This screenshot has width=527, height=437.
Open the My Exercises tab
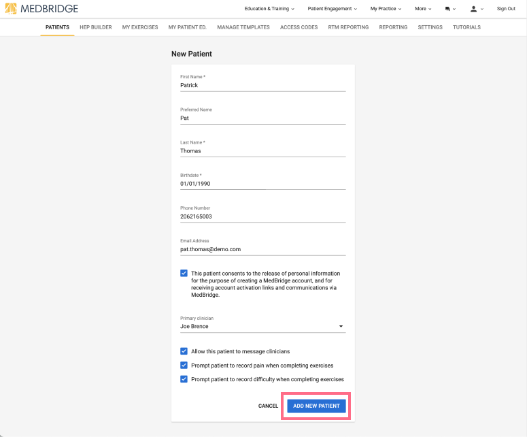140,27
